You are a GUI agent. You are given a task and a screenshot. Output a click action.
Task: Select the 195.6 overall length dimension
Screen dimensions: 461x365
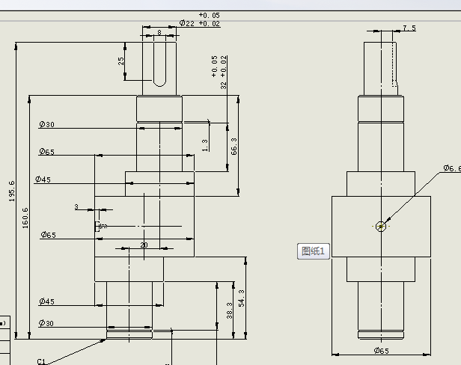[12, 191]
